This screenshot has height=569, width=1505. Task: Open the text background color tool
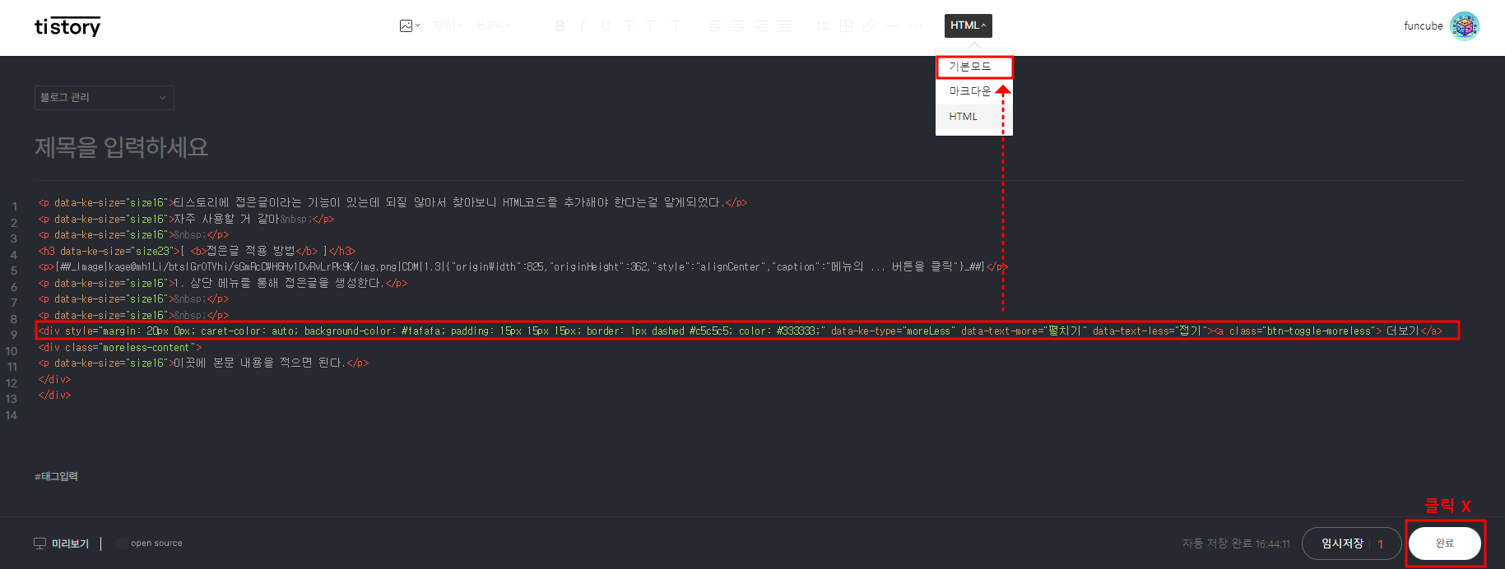pos(676,26)
